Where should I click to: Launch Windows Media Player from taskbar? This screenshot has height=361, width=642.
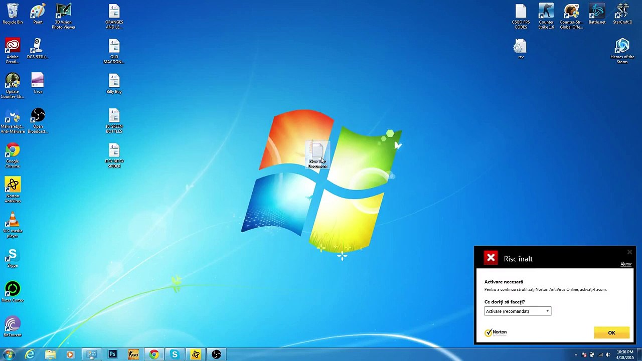click(x=70, y=354)
